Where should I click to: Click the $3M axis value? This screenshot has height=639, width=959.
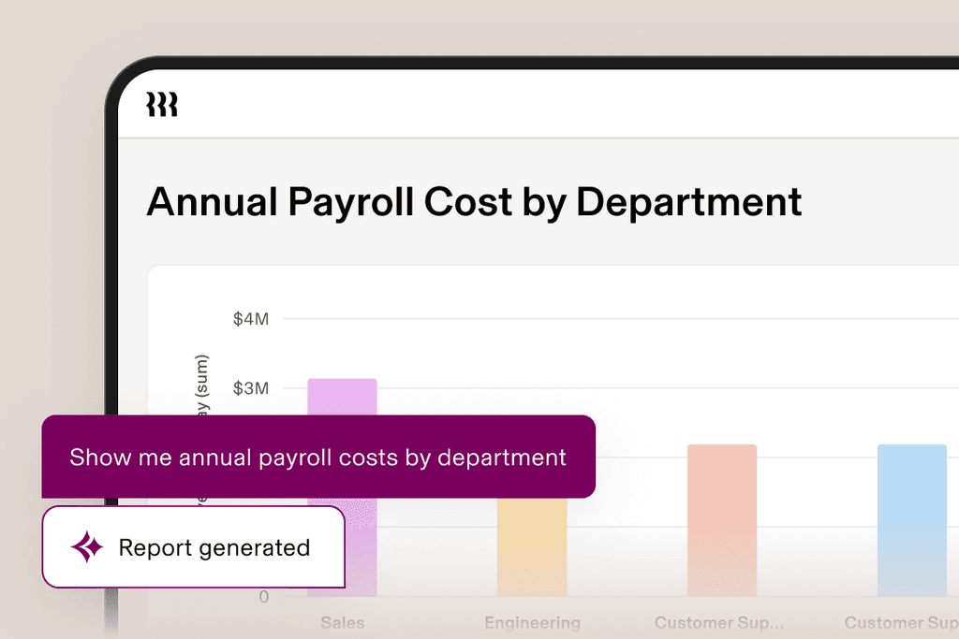coord(251,388)
